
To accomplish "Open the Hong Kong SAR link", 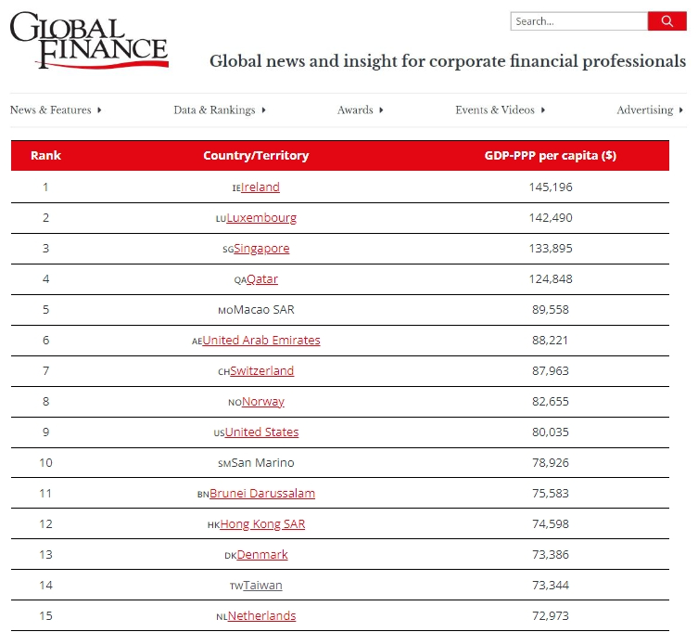I will (262, 524).
